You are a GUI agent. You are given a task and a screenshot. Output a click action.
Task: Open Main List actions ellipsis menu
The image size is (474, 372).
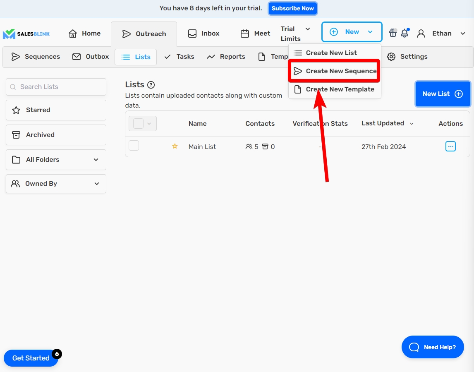[x=450, y=146]
